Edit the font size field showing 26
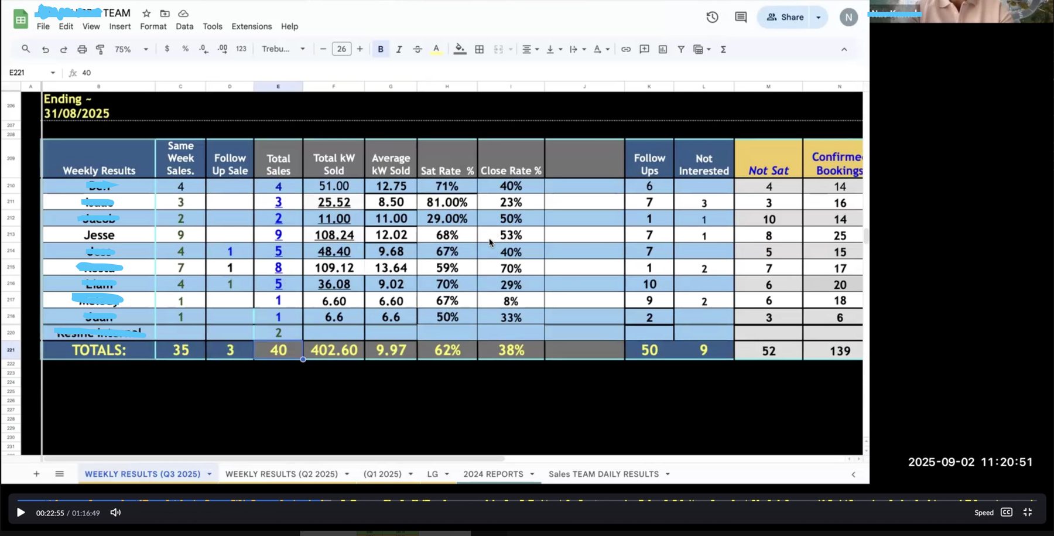This screenshot has width=1054, height=536. click(341, 49)
